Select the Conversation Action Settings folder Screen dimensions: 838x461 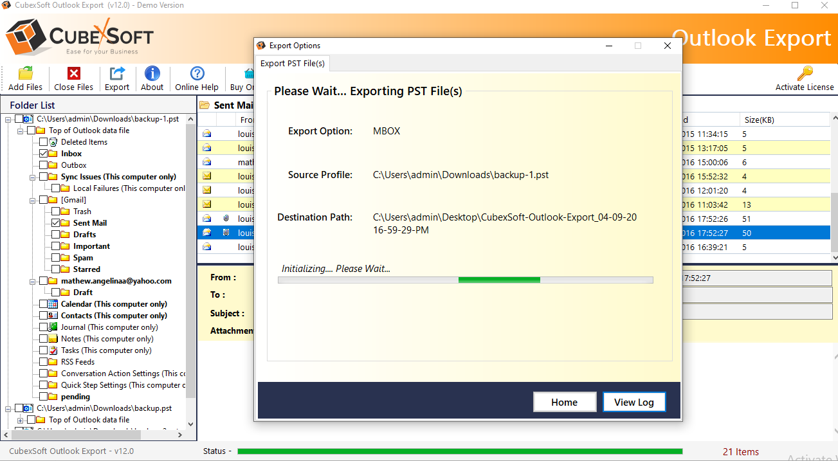(123, 374)
